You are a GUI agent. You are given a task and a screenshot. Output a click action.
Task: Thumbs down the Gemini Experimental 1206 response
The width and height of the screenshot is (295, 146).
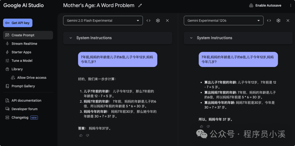point(208,126)
